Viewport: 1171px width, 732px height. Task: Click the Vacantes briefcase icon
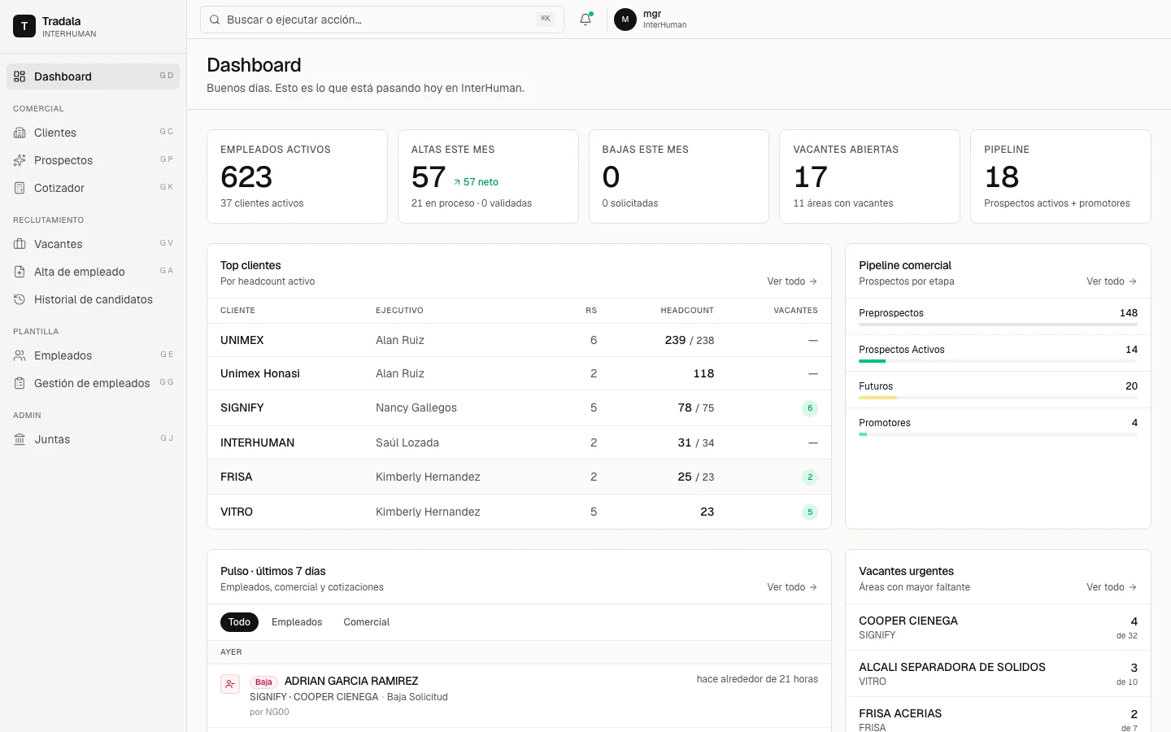point(20,244)
